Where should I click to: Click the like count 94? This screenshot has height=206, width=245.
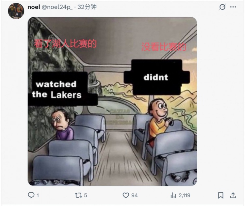(x=134, y=195)
